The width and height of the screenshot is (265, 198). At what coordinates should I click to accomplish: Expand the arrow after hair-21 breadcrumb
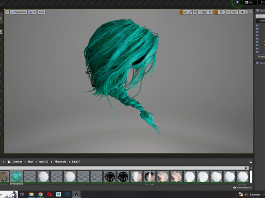pyautogui.click(x=51, y=162)
